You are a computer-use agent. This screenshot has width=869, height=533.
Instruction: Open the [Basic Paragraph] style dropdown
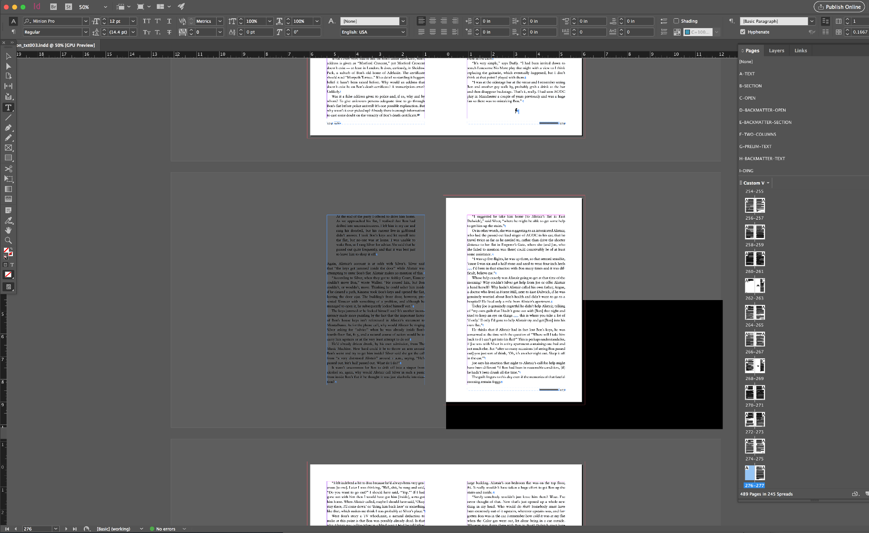point(811,21)
